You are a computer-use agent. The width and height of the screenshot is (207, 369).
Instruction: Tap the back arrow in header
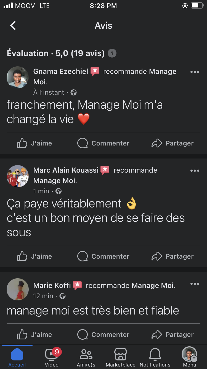pyautogui.click(x=13, y=26)
